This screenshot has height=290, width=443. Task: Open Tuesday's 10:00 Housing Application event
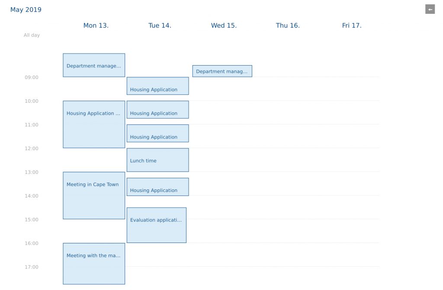[x=157, y=110]
